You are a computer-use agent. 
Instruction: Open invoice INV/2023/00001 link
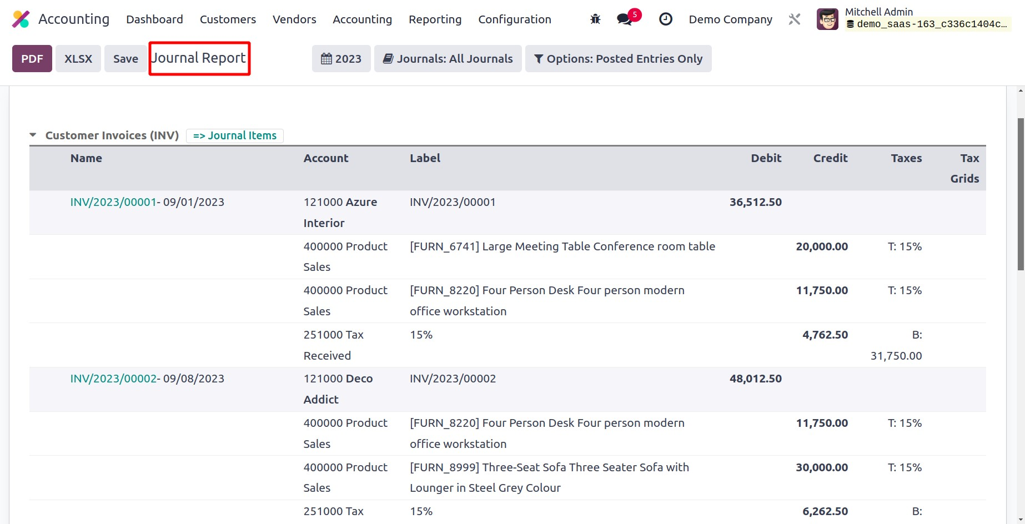pyautogui.click(x=113, y=202)
